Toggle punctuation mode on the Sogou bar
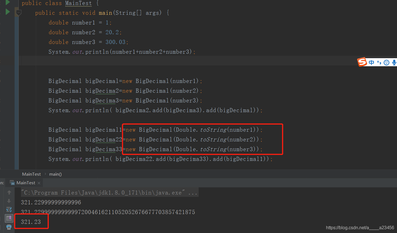Viewport: 397px width, 233px height. pyautogui.click(x=379, y=62)
